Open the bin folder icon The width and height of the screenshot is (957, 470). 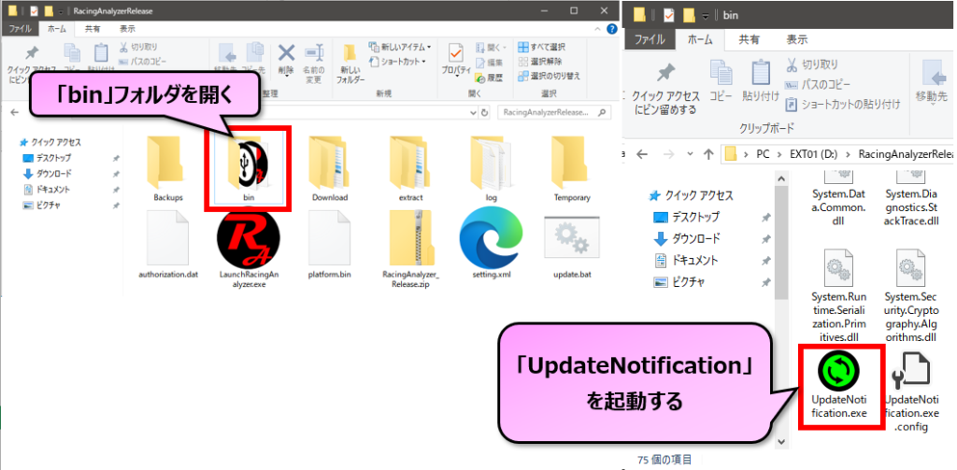[x=249, y=164]
